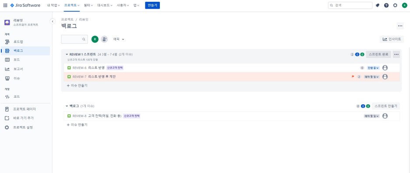The width and height of the screenshot is (410, 173).
Task: Click the REVIEW-7 story type icon
Action: tap(69, 77)
